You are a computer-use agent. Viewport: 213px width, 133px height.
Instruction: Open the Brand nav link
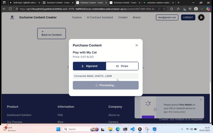tap(137, 17)
